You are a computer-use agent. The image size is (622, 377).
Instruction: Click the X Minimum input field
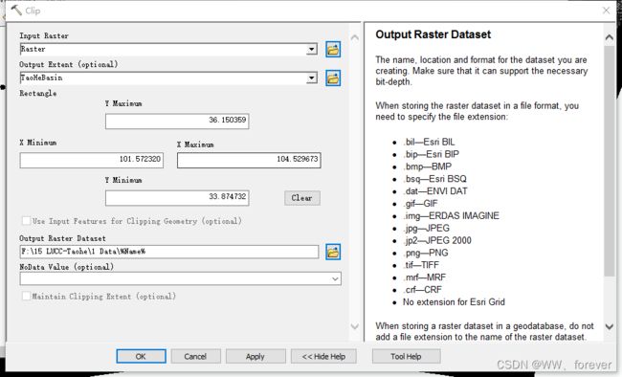[x=91, y=161]
